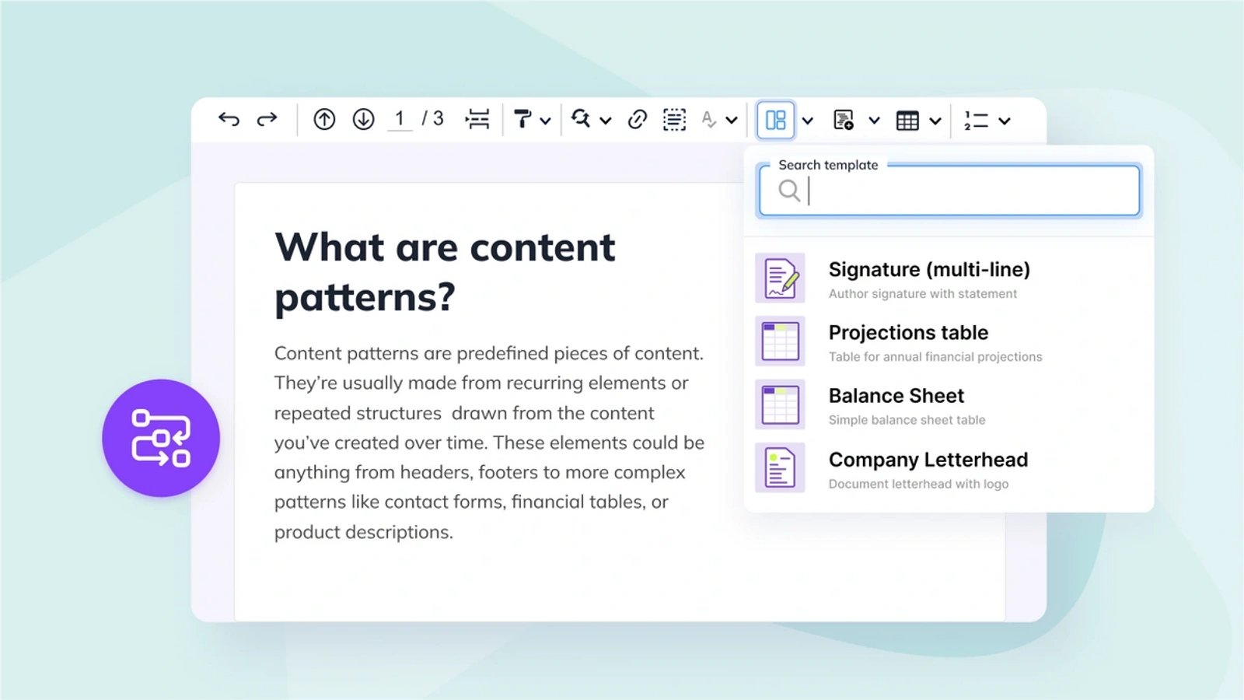The height and width of the screenshot is (700, 1244).
Task: Go to previous page with up arrow
Action: pyautogui.click(x=324, y=119)
